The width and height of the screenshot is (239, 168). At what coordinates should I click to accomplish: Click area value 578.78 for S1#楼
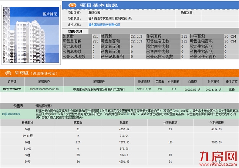pyautogui.click(x=124, y=148)
